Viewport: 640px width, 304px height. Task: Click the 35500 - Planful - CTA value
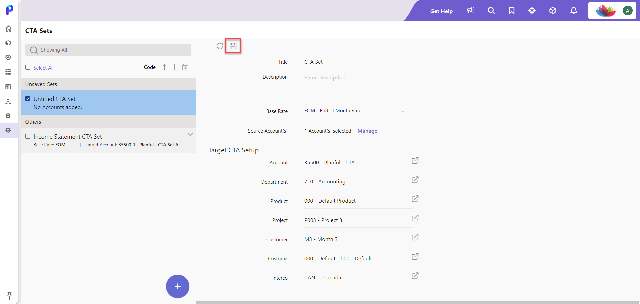[x=329, y=163]
